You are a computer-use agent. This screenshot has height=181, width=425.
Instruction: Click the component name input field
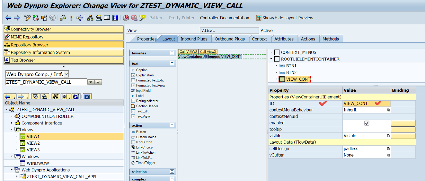(46, 82)
